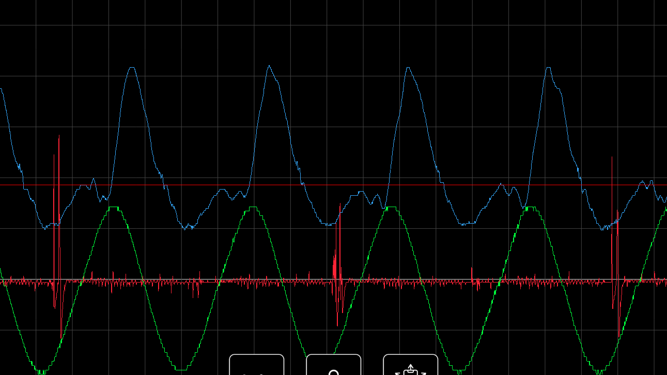Tap the second trough of the green wave
667x375 pixels.
(x=181, y=369)
